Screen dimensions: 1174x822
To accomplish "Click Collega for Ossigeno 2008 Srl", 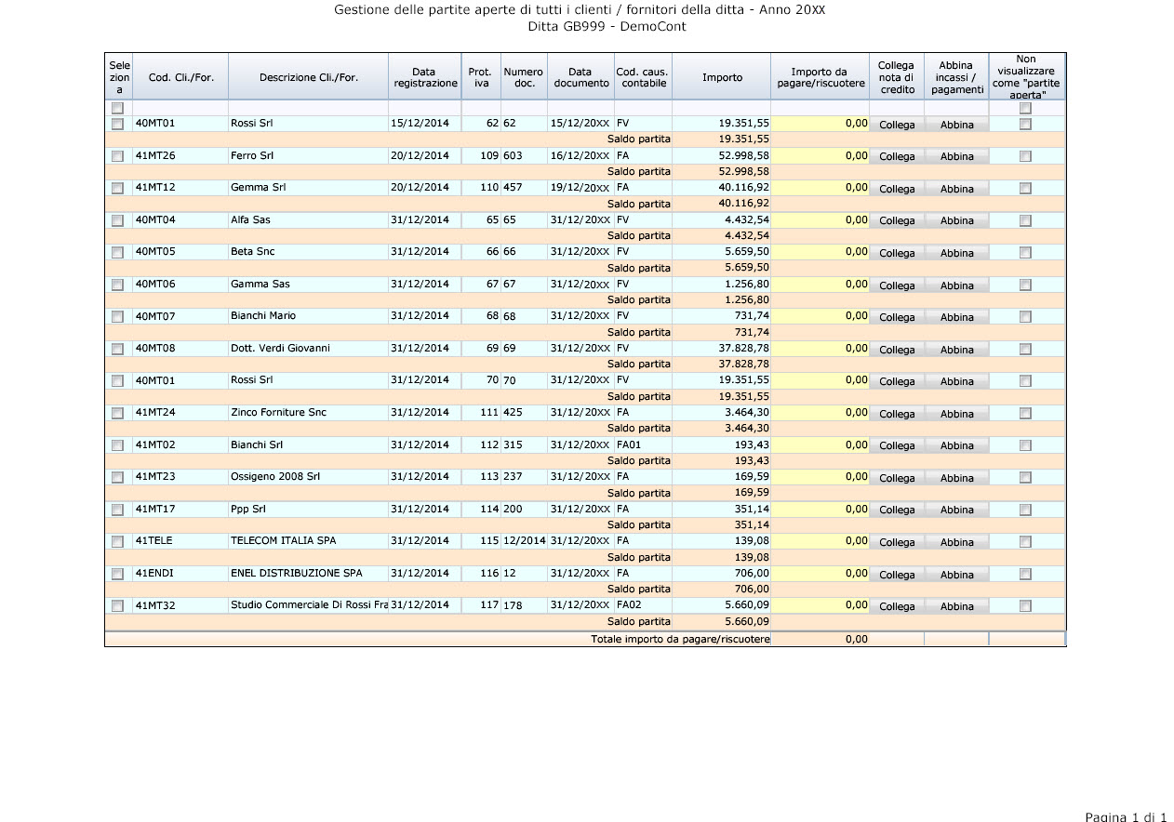I will coord(897,478).
